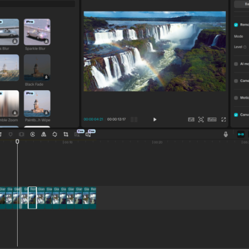
Task: Click the 00:20 mark on timeline ruler
Action: click(158, 142)
